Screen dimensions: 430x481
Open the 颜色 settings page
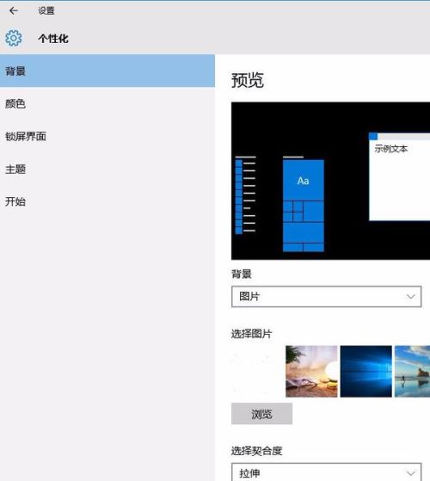click(x=107, y=103)
